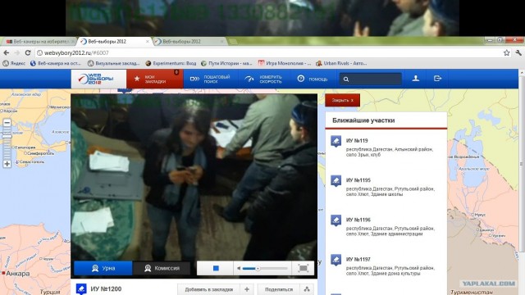This screenshot has height=295, width=525.
Task: Open the Яндекс bookmark
Action: 14,63
